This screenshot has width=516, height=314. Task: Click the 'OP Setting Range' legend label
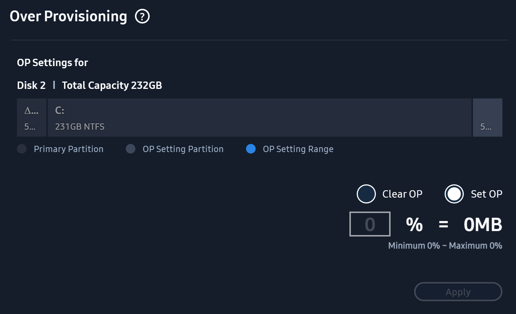(x=298, y=149)
